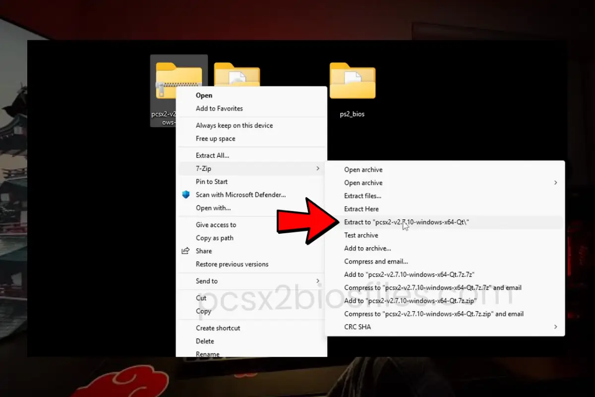The width and height of the screenshot is (595, 397).
Task: Choose Extract files... in 7-Zip submenu
Action: pyautogui.click(x=362, y=196)
